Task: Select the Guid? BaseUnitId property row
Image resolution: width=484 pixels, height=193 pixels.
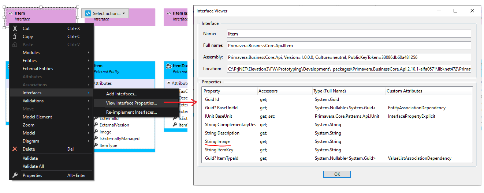Action: [x=337, y=108]
